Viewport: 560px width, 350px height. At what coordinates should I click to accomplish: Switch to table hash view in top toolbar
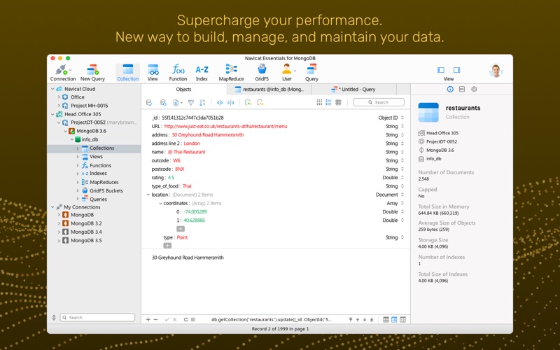(x=338, y=102)
